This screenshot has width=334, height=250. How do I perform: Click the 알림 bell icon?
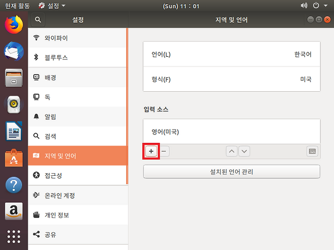click(x=37, y=116)
